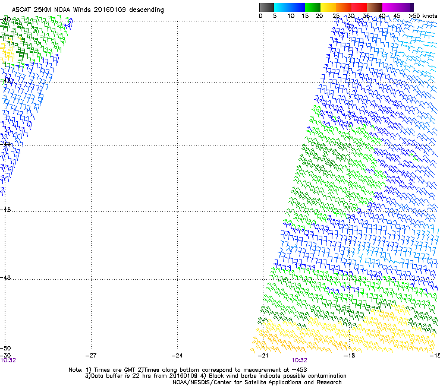Select the '-18' longitude axis label
The image size is (440, 386).
[349, 356]
